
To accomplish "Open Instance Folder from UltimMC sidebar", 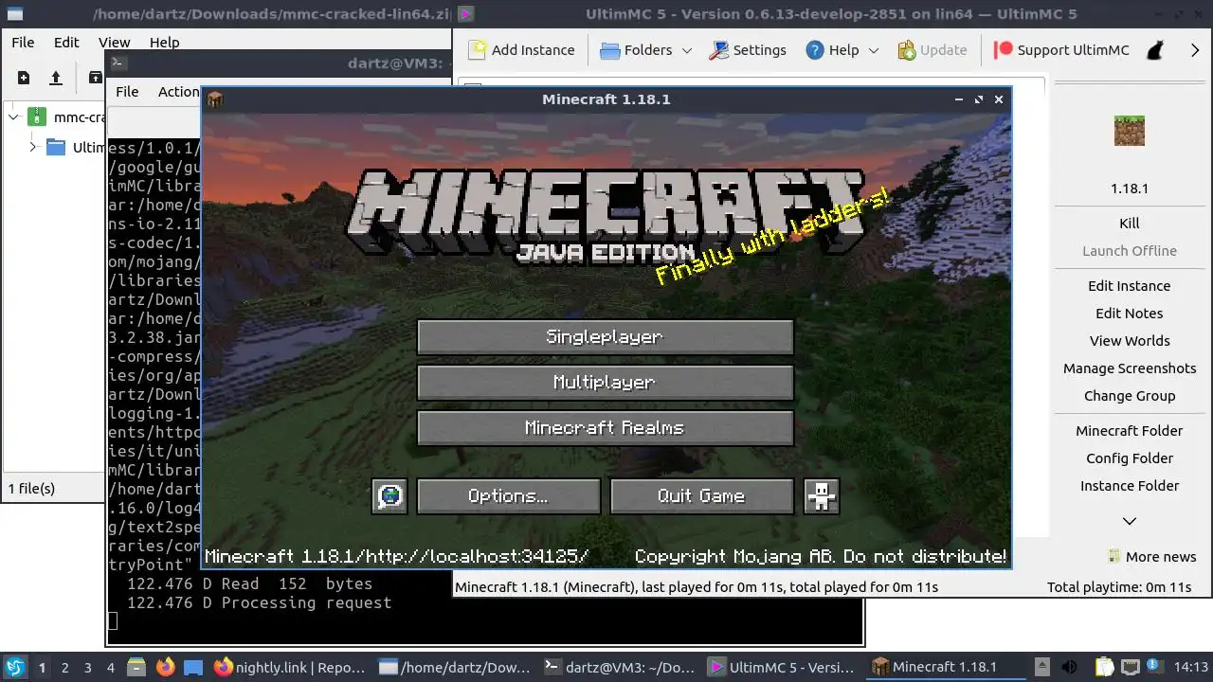I will point(1130,486).
